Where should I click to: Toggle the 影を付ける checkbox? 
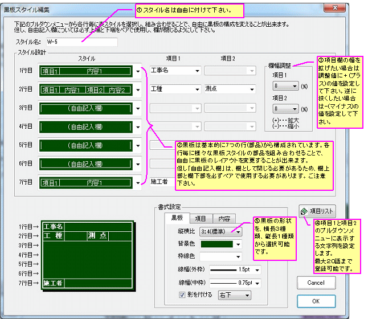(x=182, y=295)
